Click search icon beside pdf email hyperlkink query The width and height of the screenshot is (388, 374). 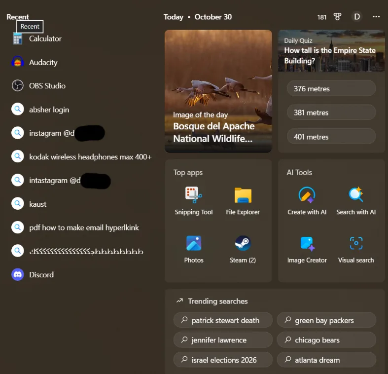coord(18,227)
